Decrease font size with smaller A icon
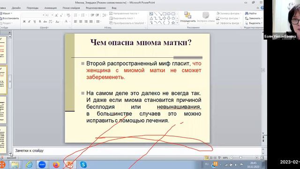Image resolution: width=300 pixels, height=169 pixels. pos(61,15)
